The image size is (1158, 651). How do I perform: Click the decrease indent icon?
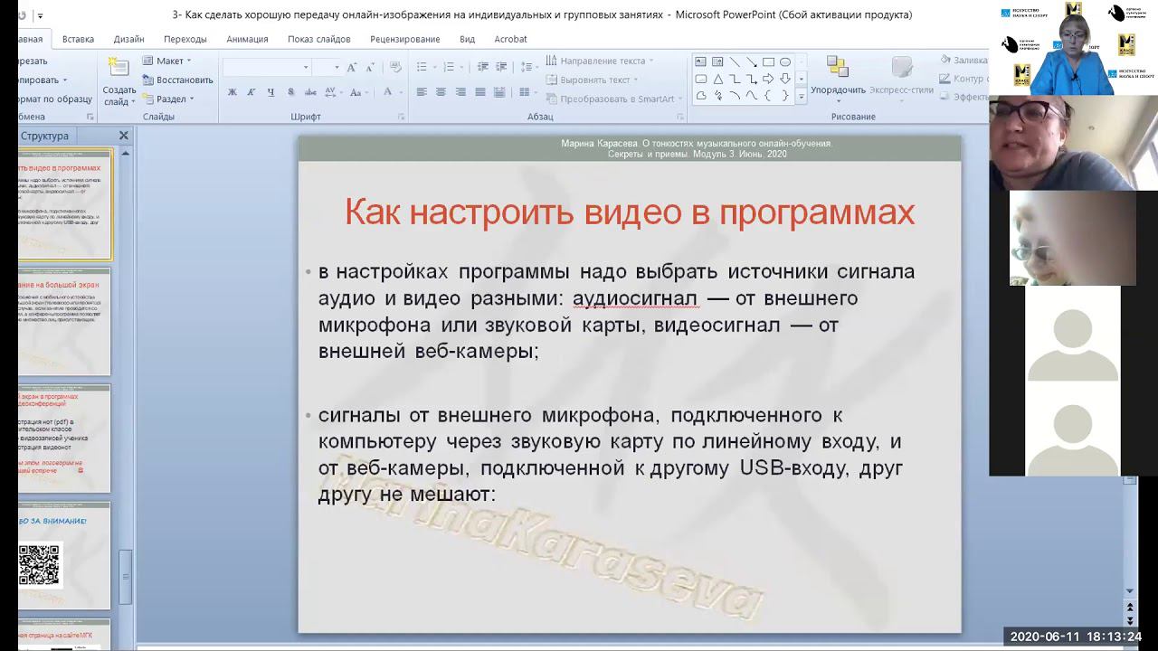483,67
